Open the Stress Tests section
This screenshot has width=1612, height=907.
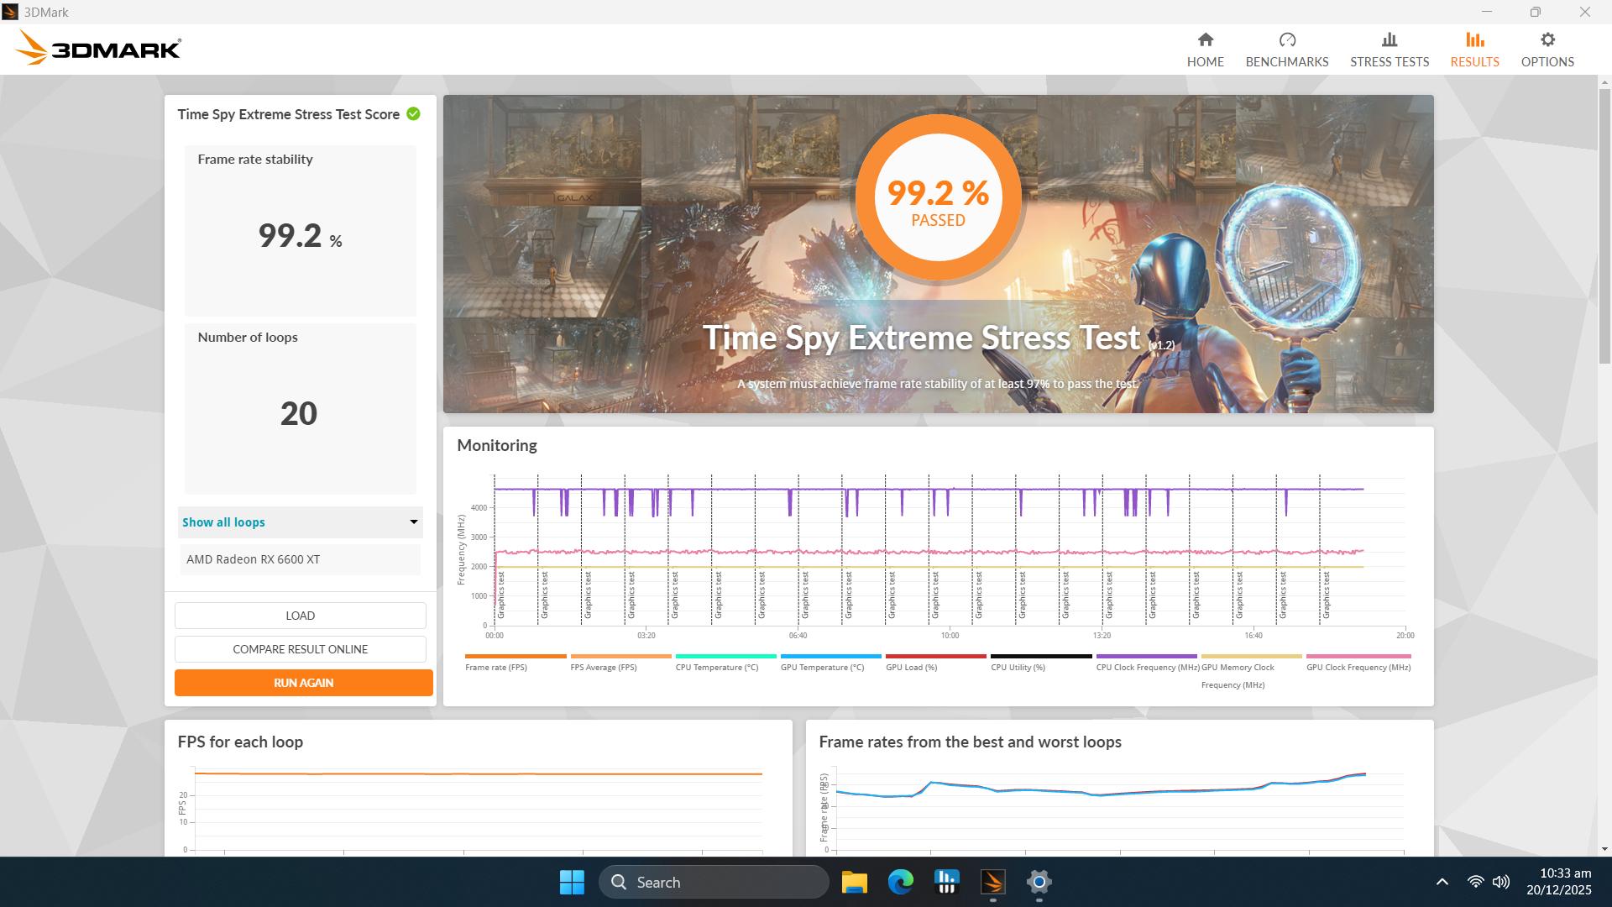pyautogui.click(x=1390, y=50)
